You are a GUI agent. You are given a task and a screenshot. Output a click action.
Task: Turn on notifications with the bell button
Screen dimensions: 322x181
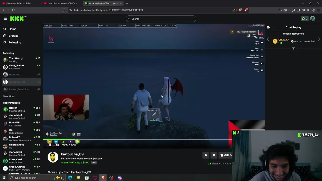point(206,155)
